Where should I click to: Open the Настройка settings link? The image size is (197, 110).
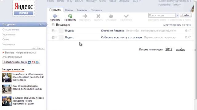pyautogui.click(x=164, y=5)
